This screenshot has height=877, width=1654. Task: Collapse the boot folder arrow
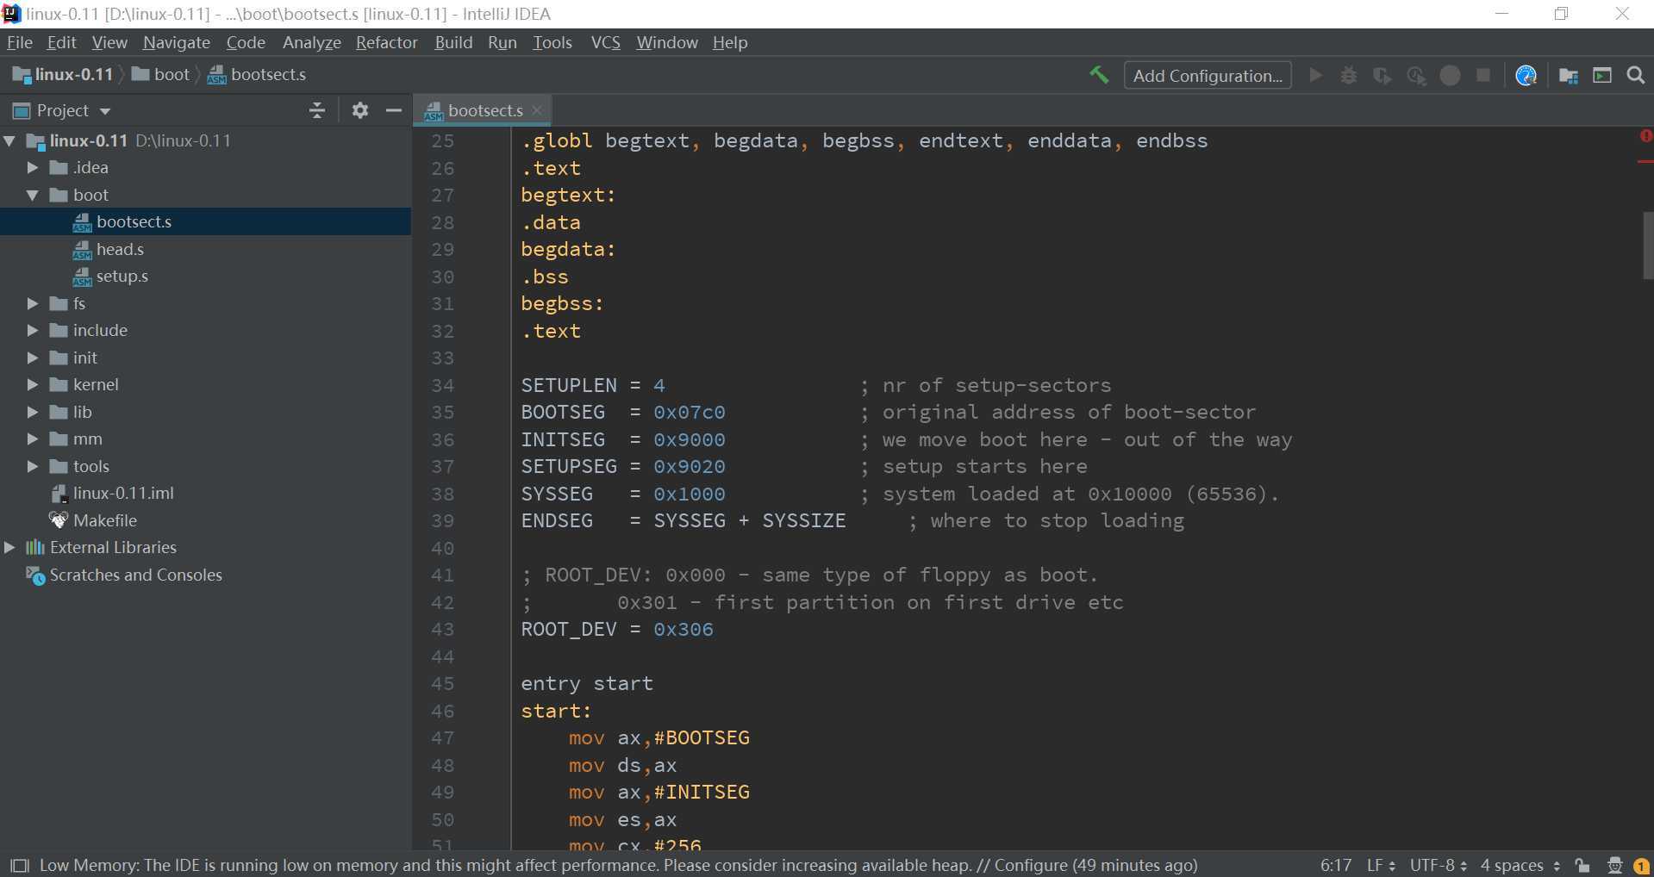pos(33,195)
